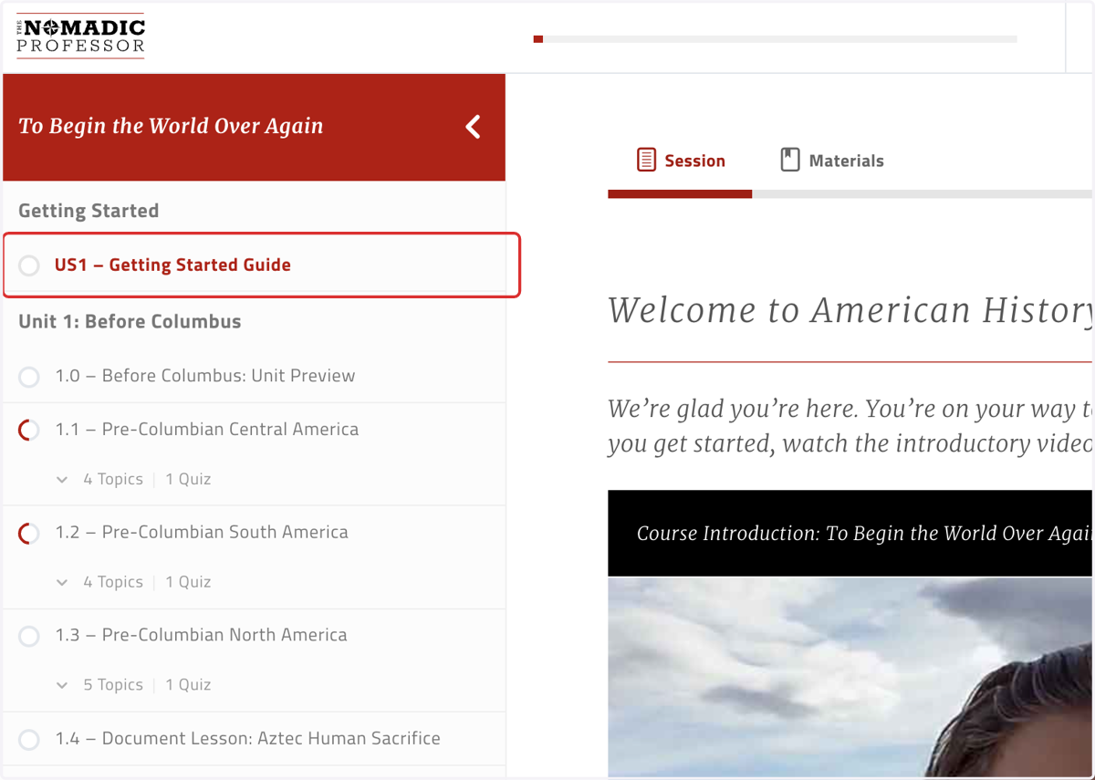Click the '1 Quiz' text under lesson 1.1

click(x=188, y=479)
